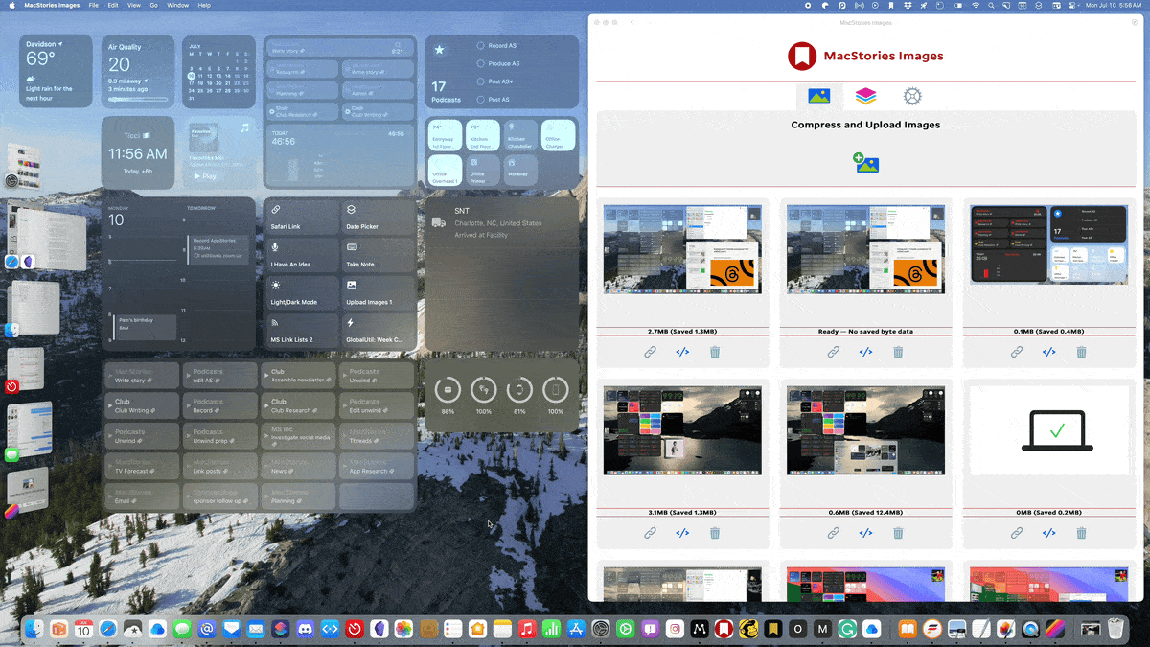This screenshot has width=1150, height=647.
Task: Copy code for the 2.7MB (Saved 1.3MB) image
Action: 682,352
